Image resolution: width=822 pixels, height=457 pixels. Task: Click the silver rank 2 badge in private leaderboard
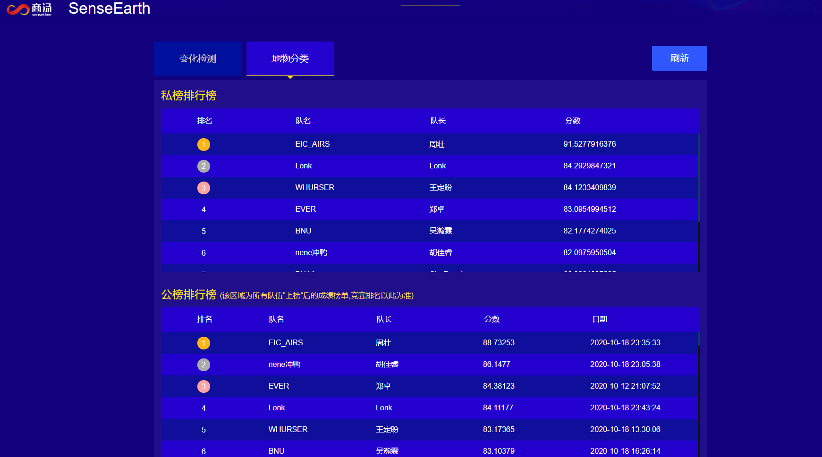(x=203, y=166)
